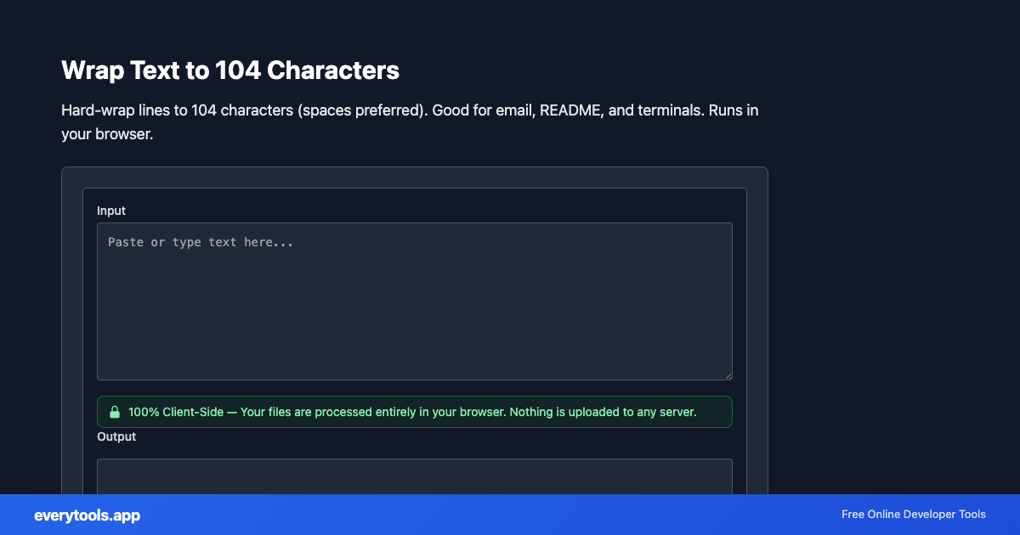Screen dimensions: 1020x535
Task: Click the blue footer bar
Action: tap(510, 515)
